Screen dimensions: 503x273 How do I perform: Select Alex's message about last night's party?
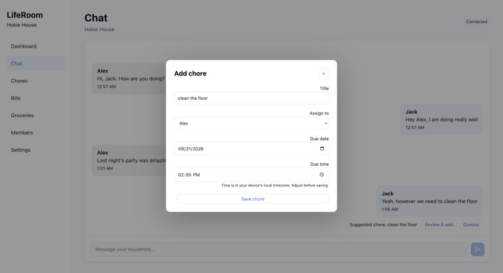[x=129, y=160]
